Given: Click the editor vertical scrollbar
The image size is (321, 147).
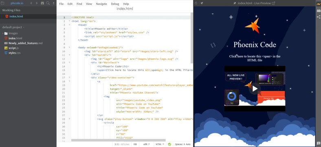Looking at the screenshot, I should (192, 38).
